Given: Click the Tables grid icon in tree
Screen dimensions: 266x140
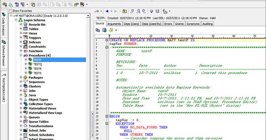Looking at the screenshot, I should point(25,29).
